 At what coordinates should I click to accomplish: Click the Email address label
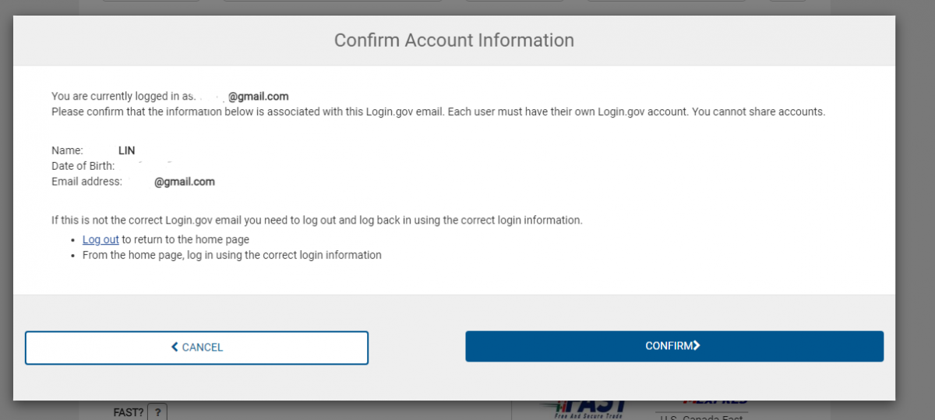click(87, 182)
